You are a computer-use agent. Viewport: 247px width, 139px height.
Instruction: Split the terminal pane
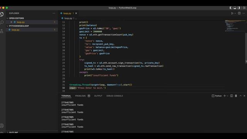point(232,96)
